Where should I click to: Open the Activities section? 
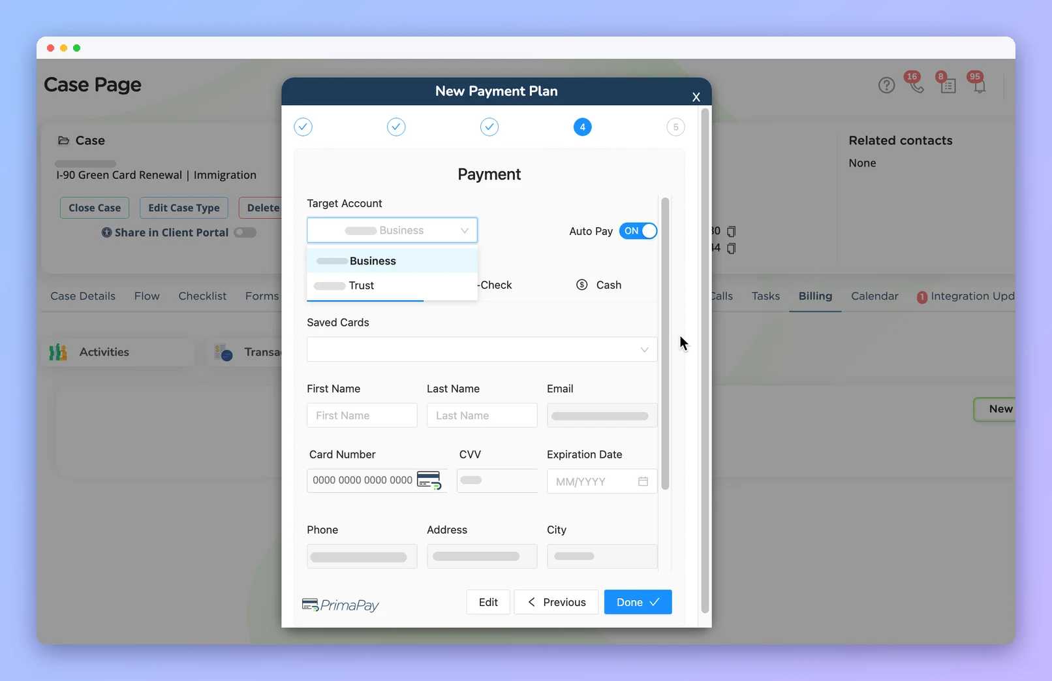(x=118, y=353)
